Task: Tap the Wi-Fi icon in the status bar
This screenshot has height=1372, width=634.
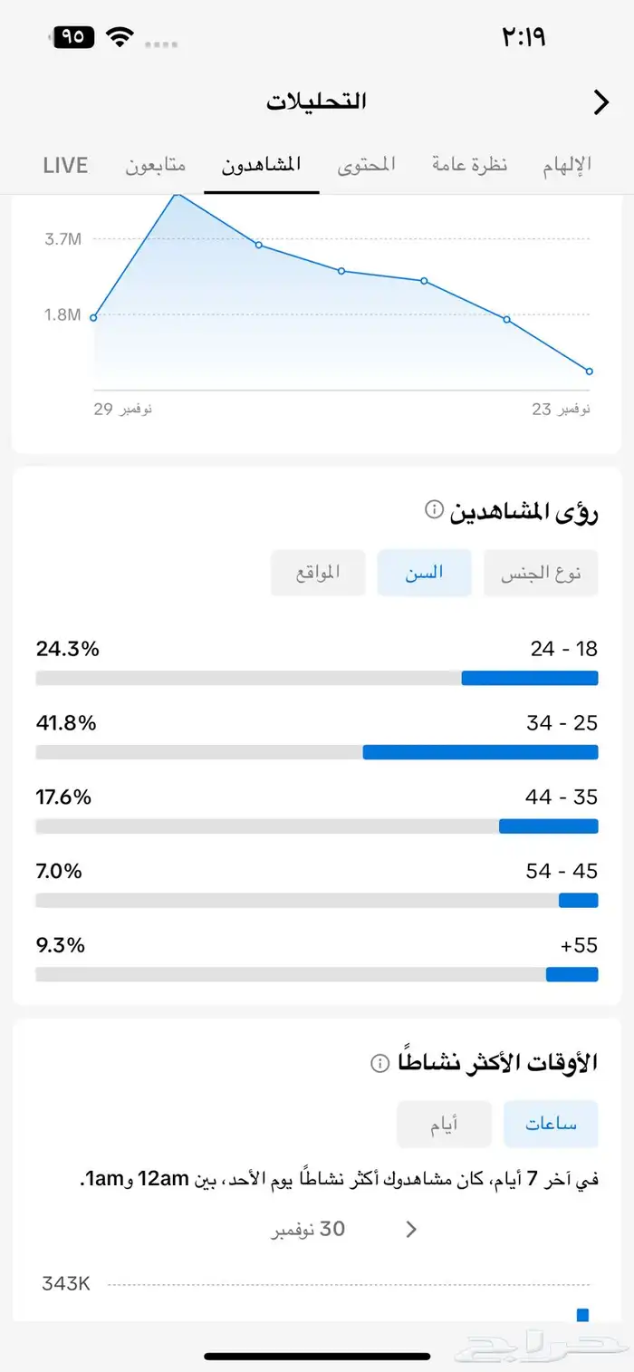Action: [120, 37]
